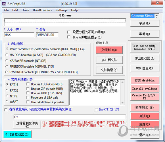Close the RMPrepUSB window
The height and width of the screenshot is (142, 165).
157,3
